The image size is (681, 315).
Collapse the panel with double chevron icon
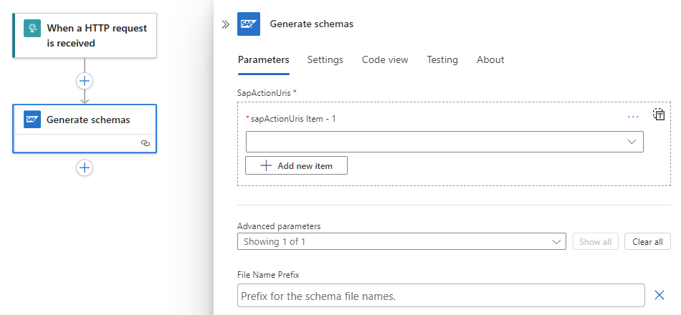click(x=225, y=24)
